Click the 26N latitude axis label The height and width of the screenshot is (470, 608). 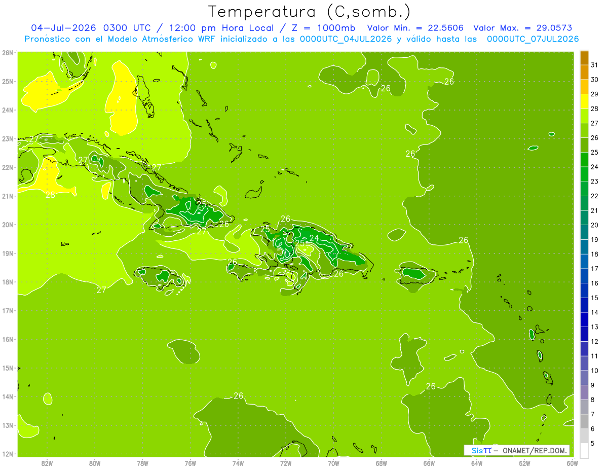click(x=7, y=52)
